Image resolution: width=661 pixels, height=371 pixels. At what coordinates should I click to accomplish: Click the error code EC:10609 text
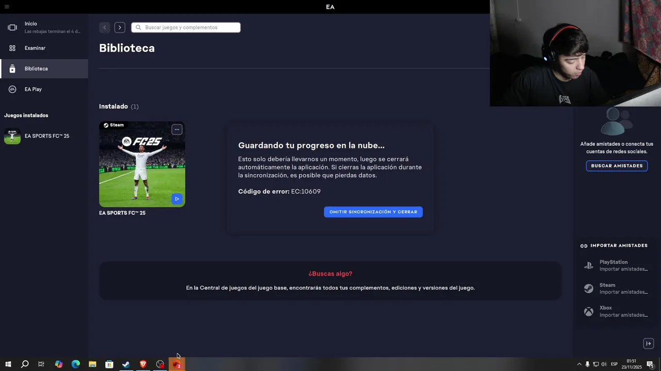tap(306, 192)
